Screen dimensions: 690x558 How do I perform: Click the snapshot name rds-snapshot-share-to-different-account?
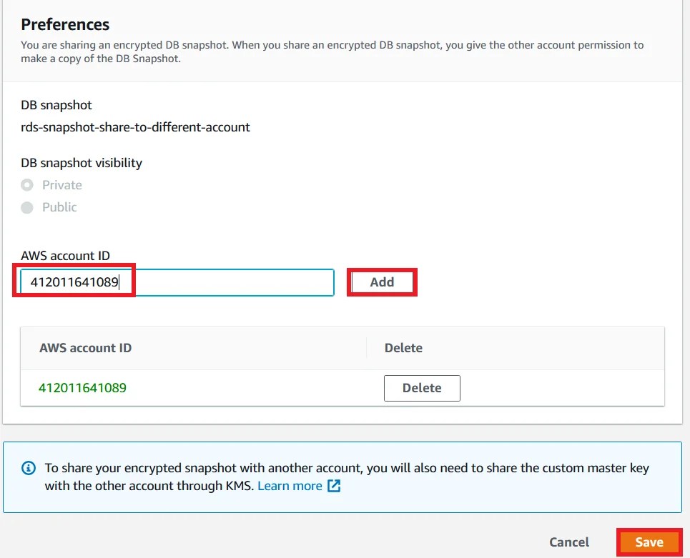tap(134, 126)
